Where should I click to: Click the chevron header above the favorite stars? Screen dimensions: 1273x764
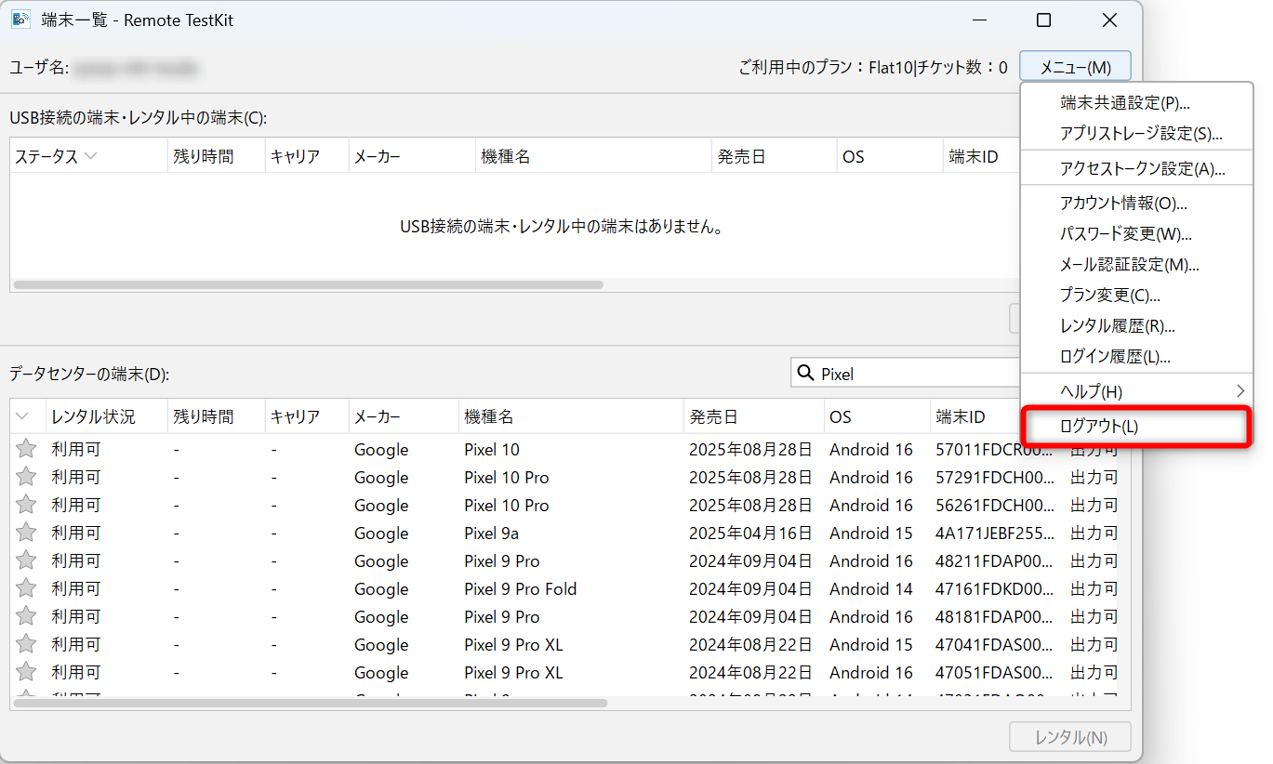click(23, 416)
